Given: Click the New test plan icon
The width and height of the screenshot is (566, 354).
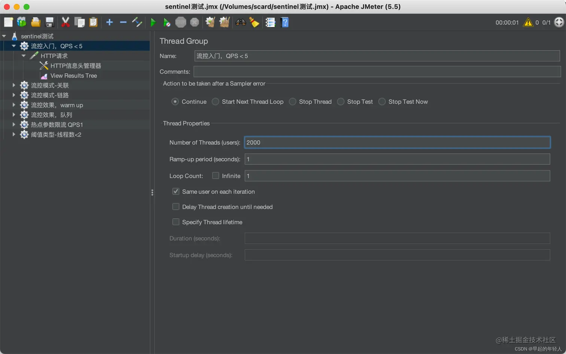Looking at the screenshot, I should [x=8, y=22].
